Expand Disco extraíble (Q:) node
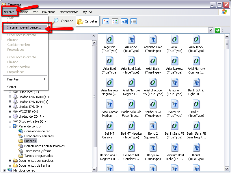 (x=10, y=121)
